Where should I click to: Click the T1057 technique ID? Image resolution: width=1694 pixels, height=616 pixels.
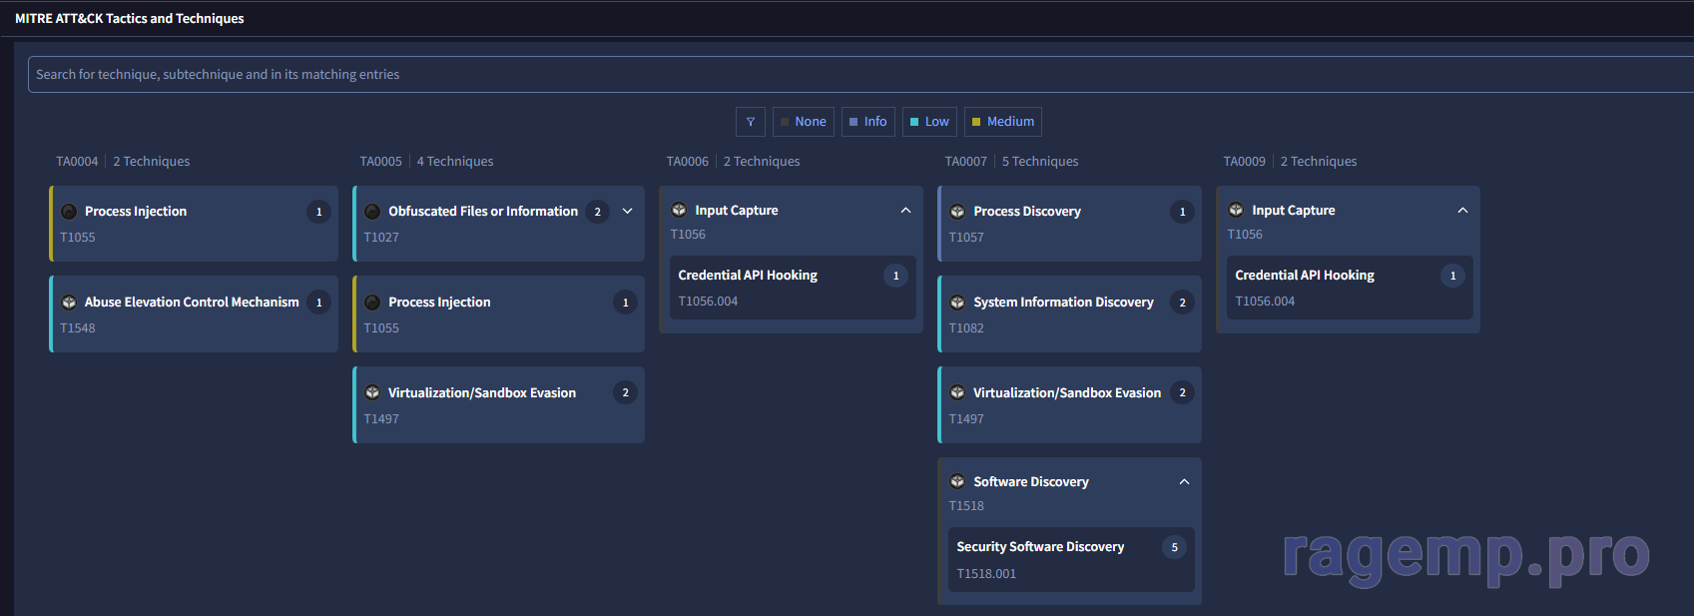pos(966,238)
